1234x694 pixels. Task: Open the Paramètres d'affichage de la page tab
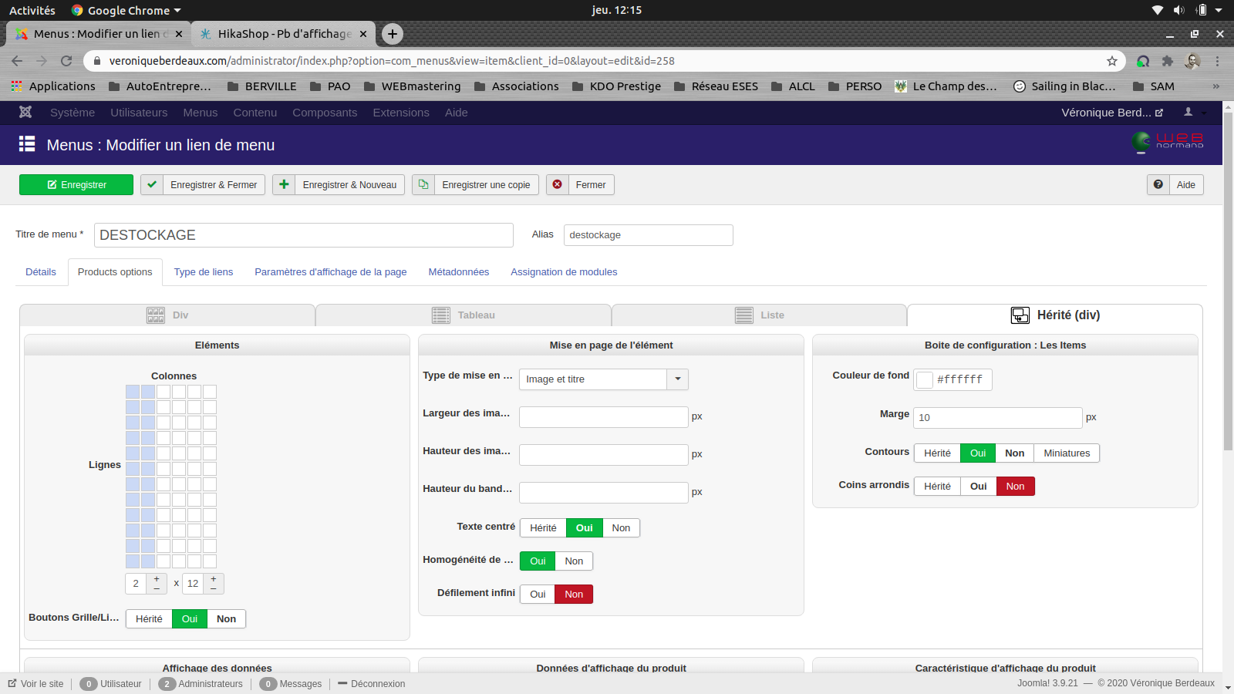[x=331, y=272]
